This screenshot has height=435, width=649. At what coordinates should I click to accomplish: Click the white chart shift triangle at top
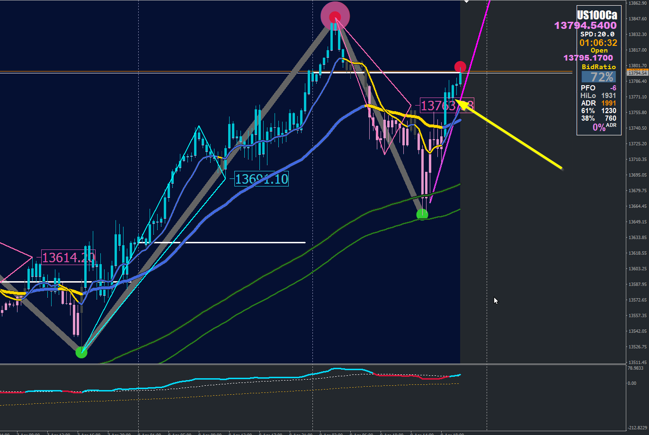pos(466,1)
